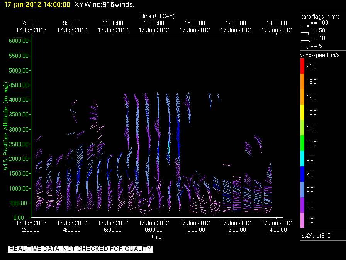Screen dimensions: 346x260
Task: Click the '4000.00' altitude tick label
Action: tap(19, 100)
